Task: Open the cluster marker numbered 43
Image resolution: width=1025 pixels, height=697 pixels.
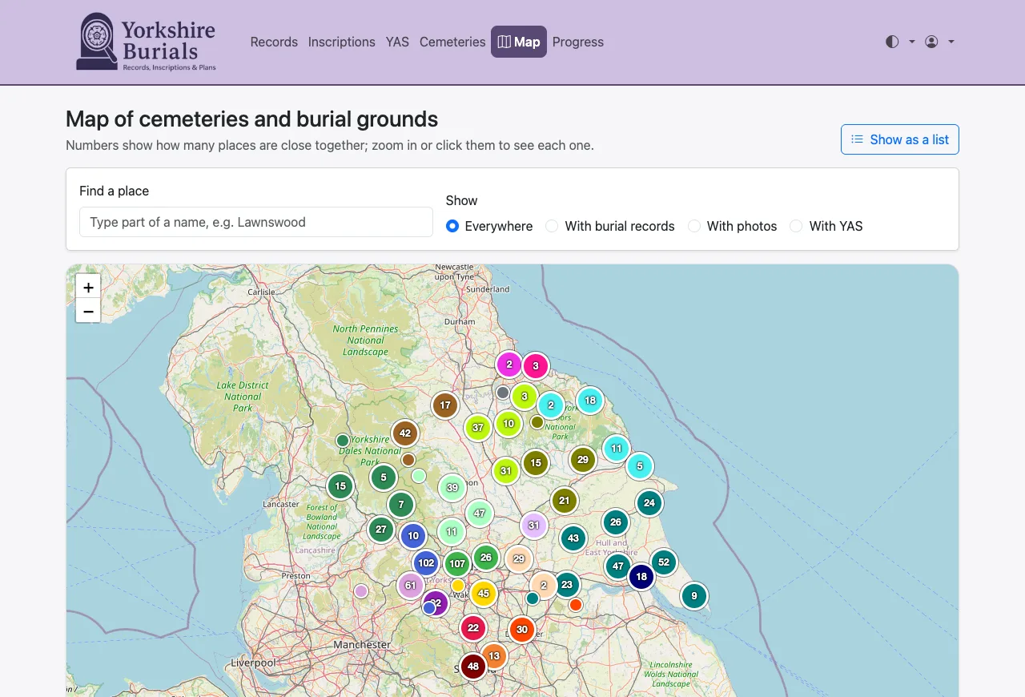Action: (x=573, y=538)
